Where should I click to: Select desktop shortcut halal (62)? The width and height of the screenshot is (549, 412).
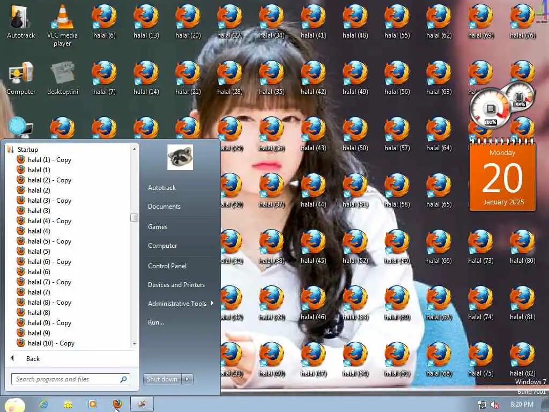point(439,21)
